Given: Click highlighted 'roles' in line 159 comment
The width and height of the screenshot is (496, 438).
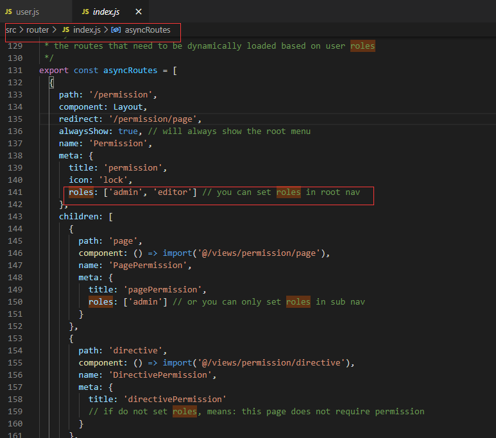Looking at the screenshot, I should point(185,412).
